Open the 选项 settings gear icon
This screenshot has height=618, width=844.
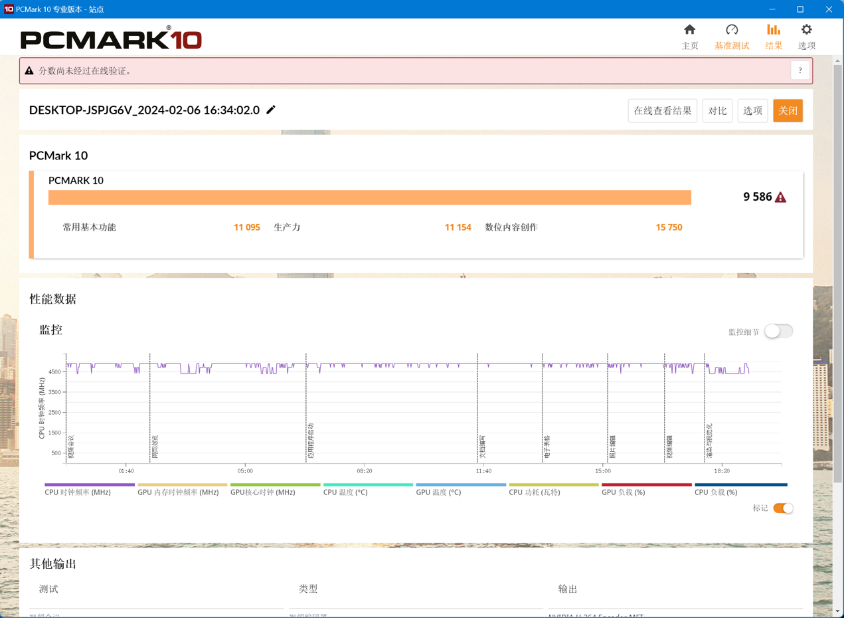pyautogui.click(x=806, y=30)
